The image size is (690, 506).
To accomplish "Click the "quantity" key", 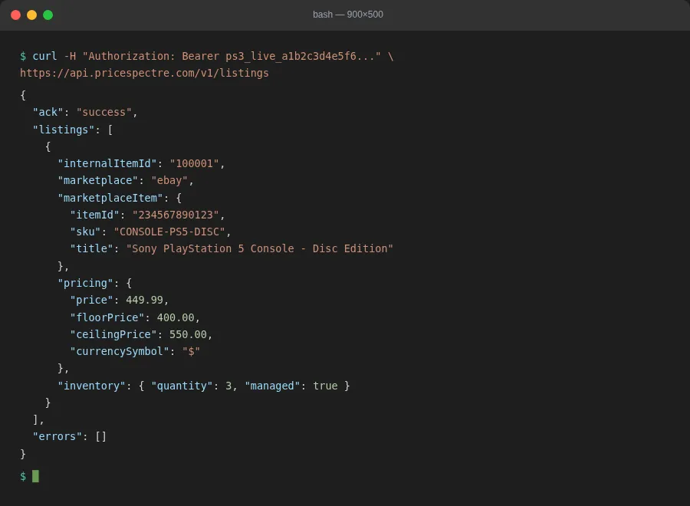I will pos(182,386).
